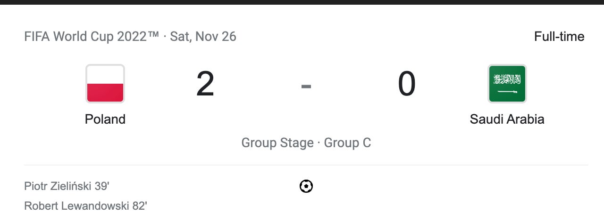Click the 39' goal minute
The height and width of the screenshot is (221, 604).
pos(102,187)
